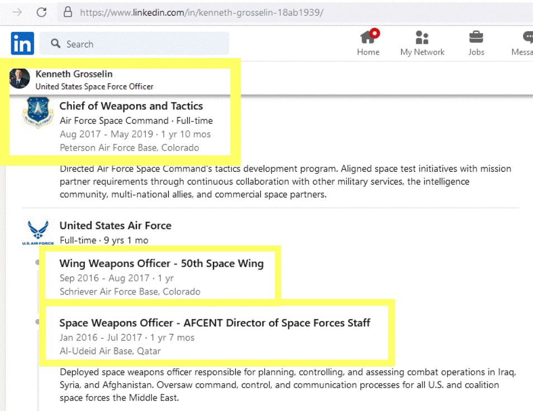Click the text 'Schriever Air Force Base, Colorado'
Viewport: 533px width, 411px height.
point(130,292)
